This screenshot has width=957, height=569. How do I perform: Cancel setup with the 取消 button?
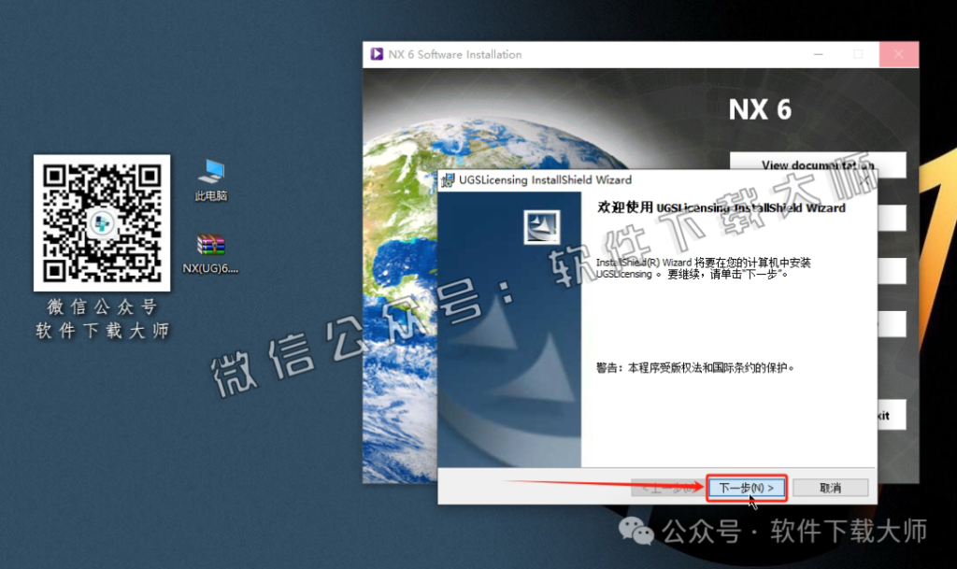point(830,487)
